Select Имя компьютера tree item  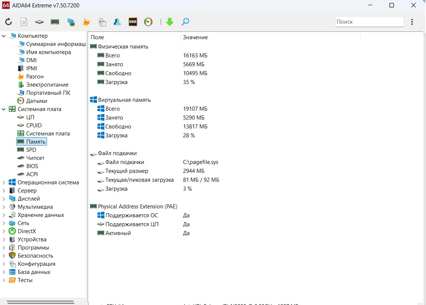pos(44,52)
